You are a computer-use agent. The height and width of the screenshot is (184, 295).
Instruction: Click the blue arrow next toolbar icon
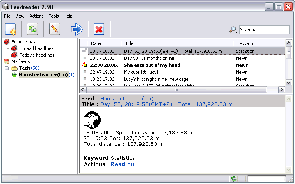77,30
